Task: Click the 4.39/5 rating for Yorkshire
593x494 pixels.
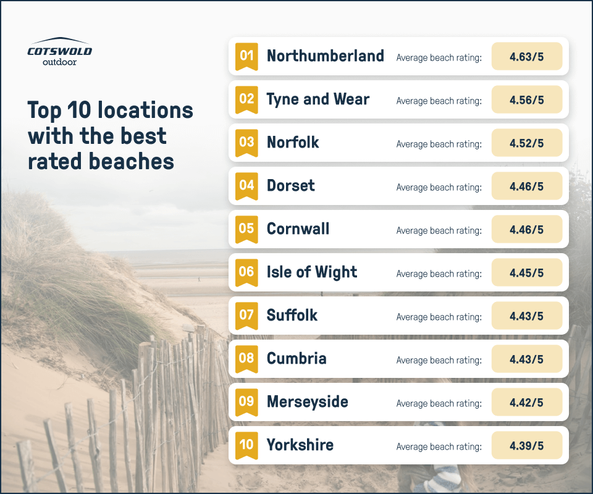Action: click(x=527, y=445)
